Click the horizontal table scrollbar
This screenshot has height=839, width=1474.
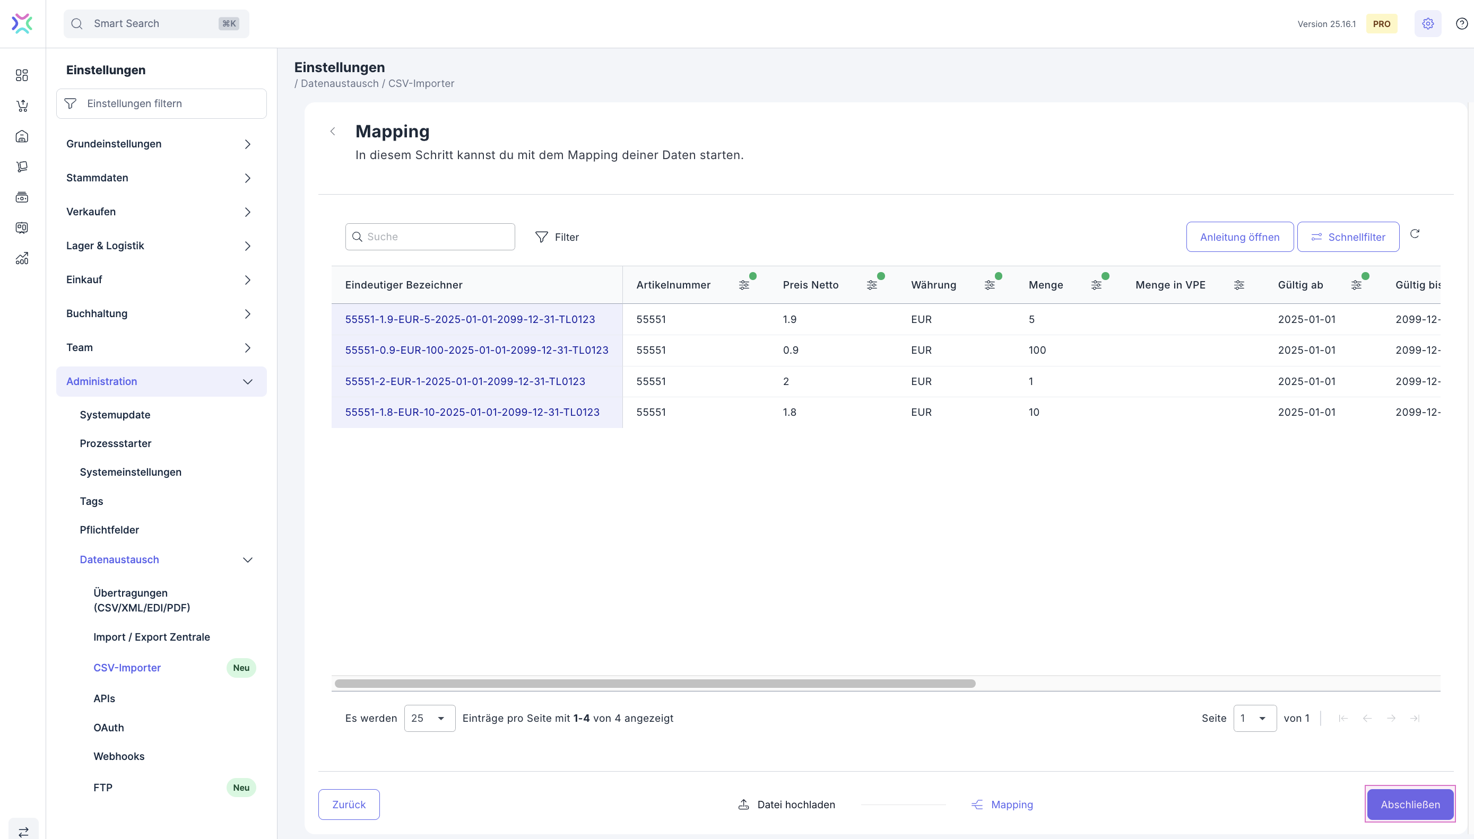(x=655, y=684)
